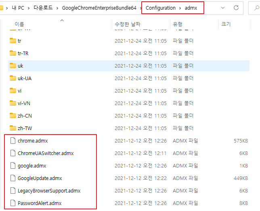Click the google.admx file icon
The width and height of the screenshot is (260, 211).
[x=13, y=165]
